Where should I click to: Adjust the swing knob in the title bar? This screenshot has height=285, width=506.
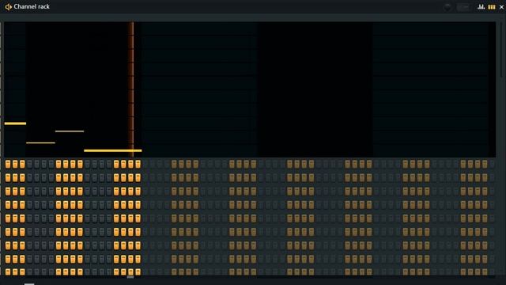(x=447, y=7)
